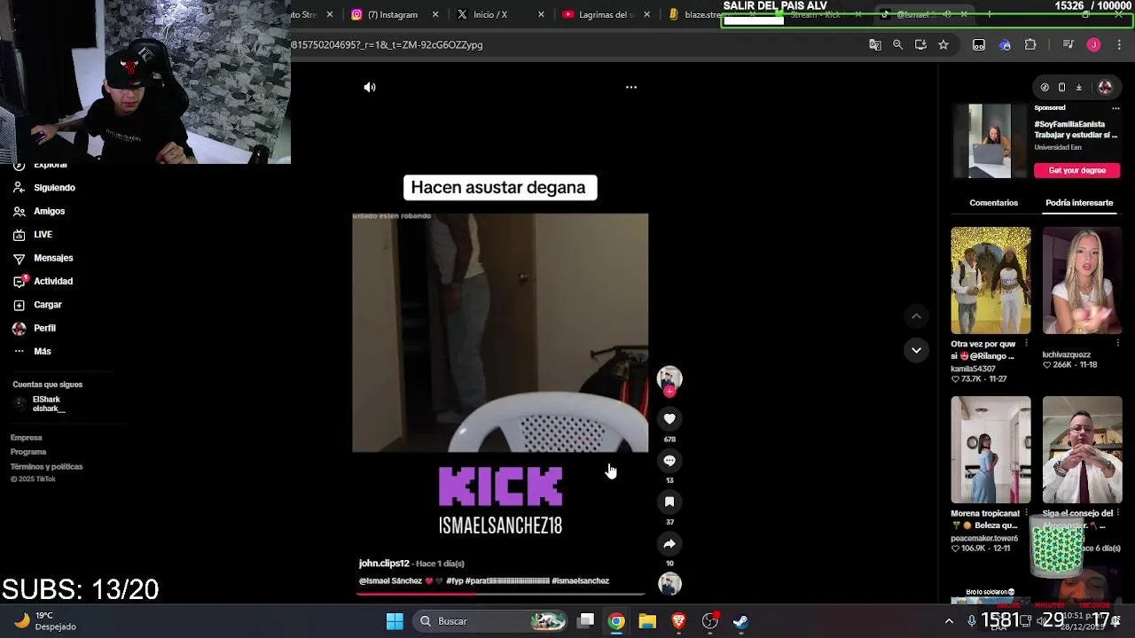Open the Windows Start button
Viewport: 1135px width, 638px height.
[x=395, y=621]
